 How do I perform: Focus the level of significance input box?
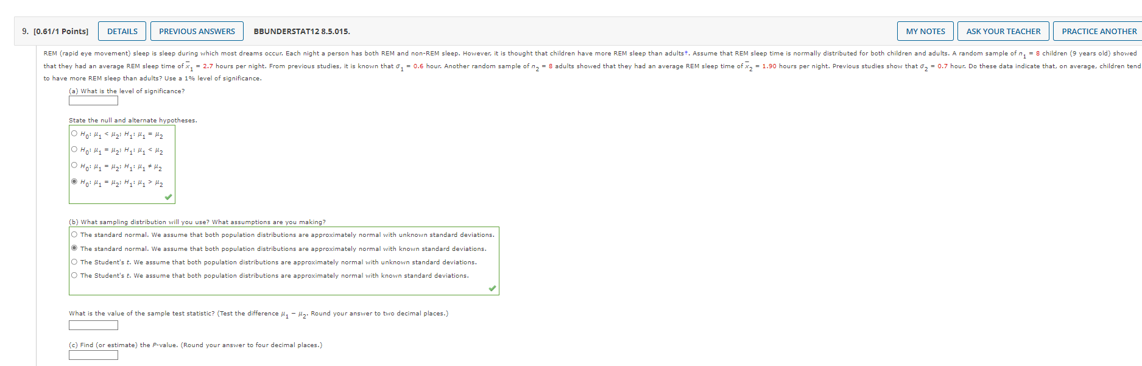tap(93, 100)
